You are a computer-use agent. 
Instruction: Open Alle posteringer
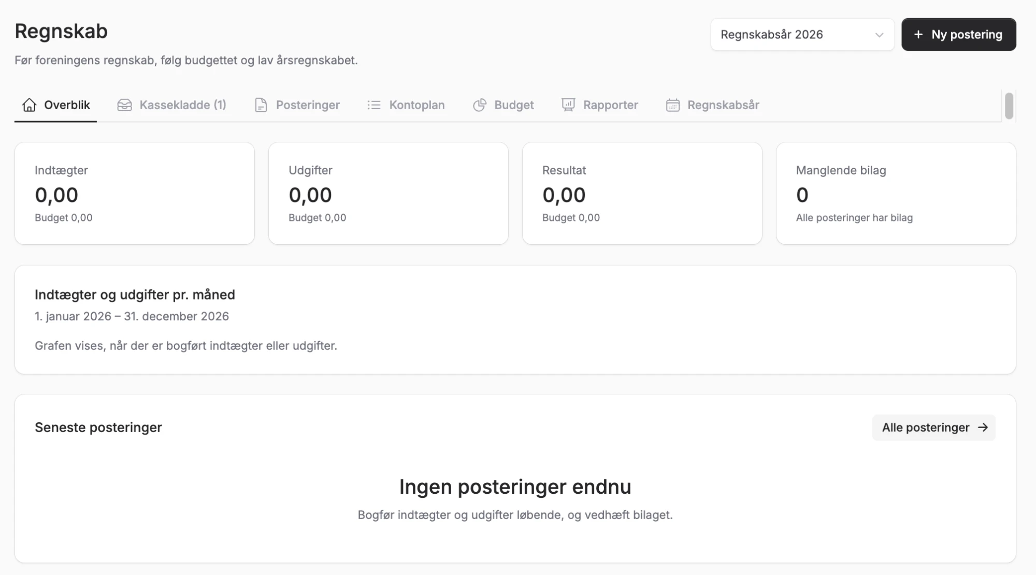click(x=934, y=427)
